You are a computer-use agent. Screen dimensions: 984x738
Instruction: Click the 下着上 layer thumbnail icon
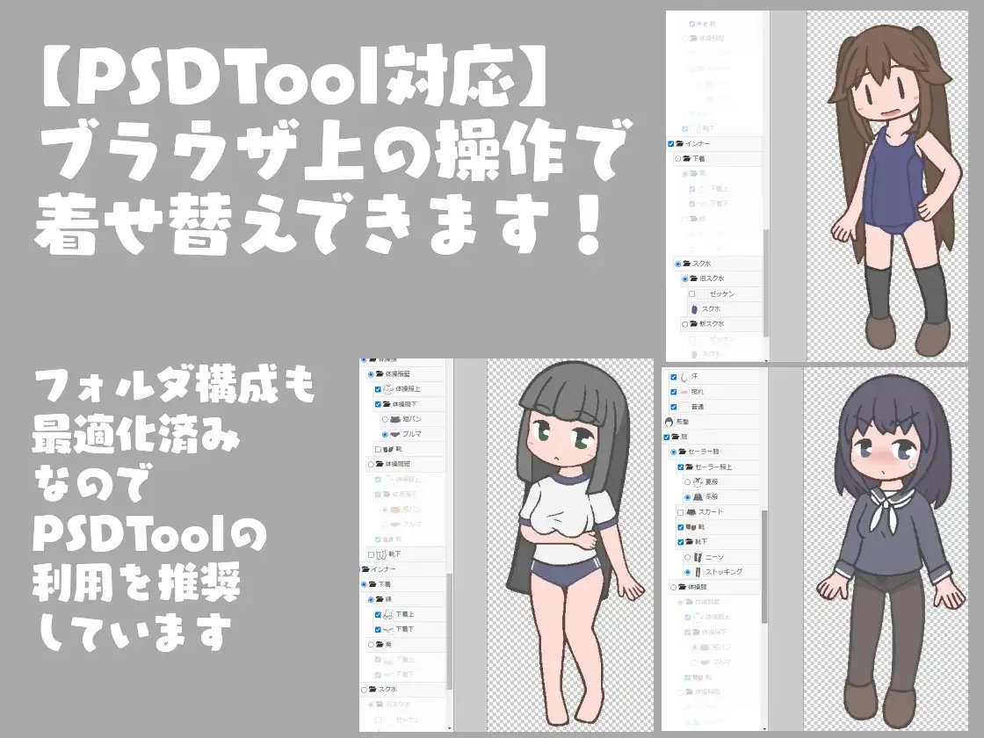click(x=388, y=614)
